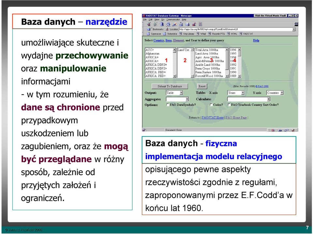Open the Bookmarks icon menu
Image resolution: width=313 pixels, height=234 pixels.
(x=149, y=29)
